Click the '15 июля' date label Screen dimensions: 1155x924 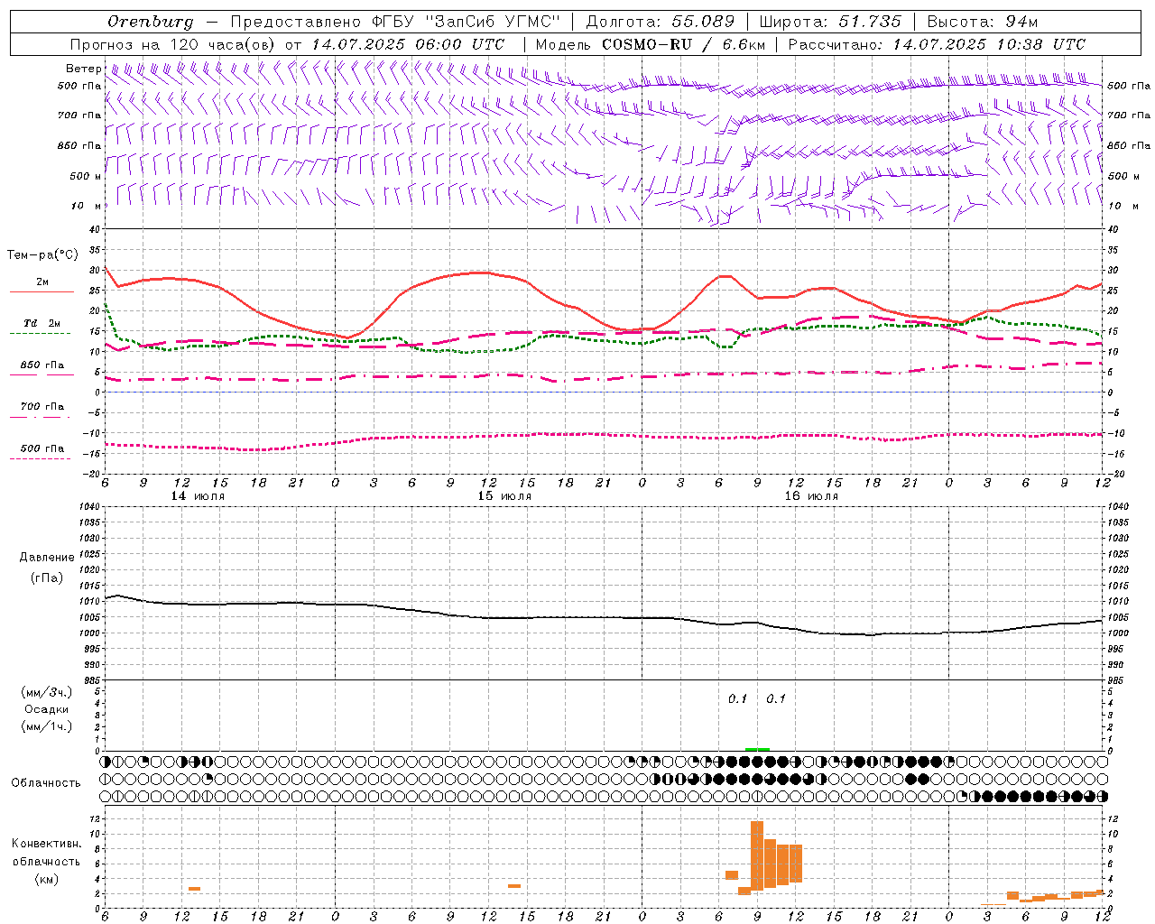click(x=504, y=496)
